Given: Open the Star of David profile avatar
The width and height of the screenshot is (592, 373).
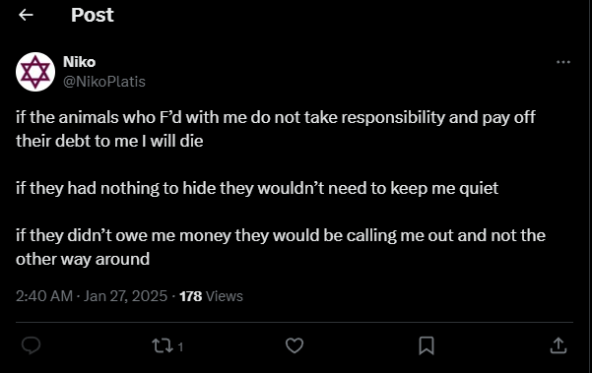Looking at the screenshot, I should pos(35,72).
